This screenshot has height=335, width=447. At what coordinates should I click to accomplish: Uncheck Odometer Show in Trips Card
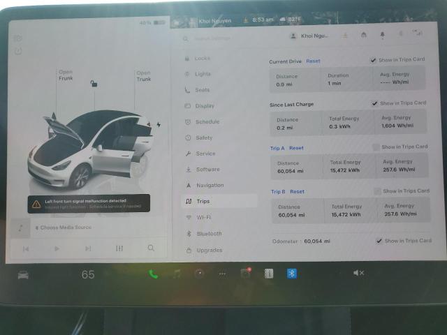tap(379, 241)
